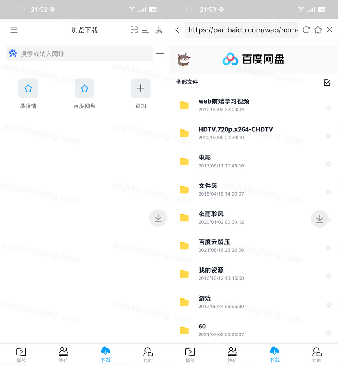The height and width of the screenshot is (366, 338).
Task: Open the 夜雨聆风 folder
Action: pos(253,217)
